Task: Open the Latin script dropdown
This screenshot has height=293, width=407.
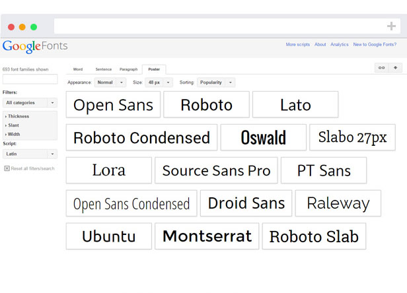Action: (x=30, y=154)
